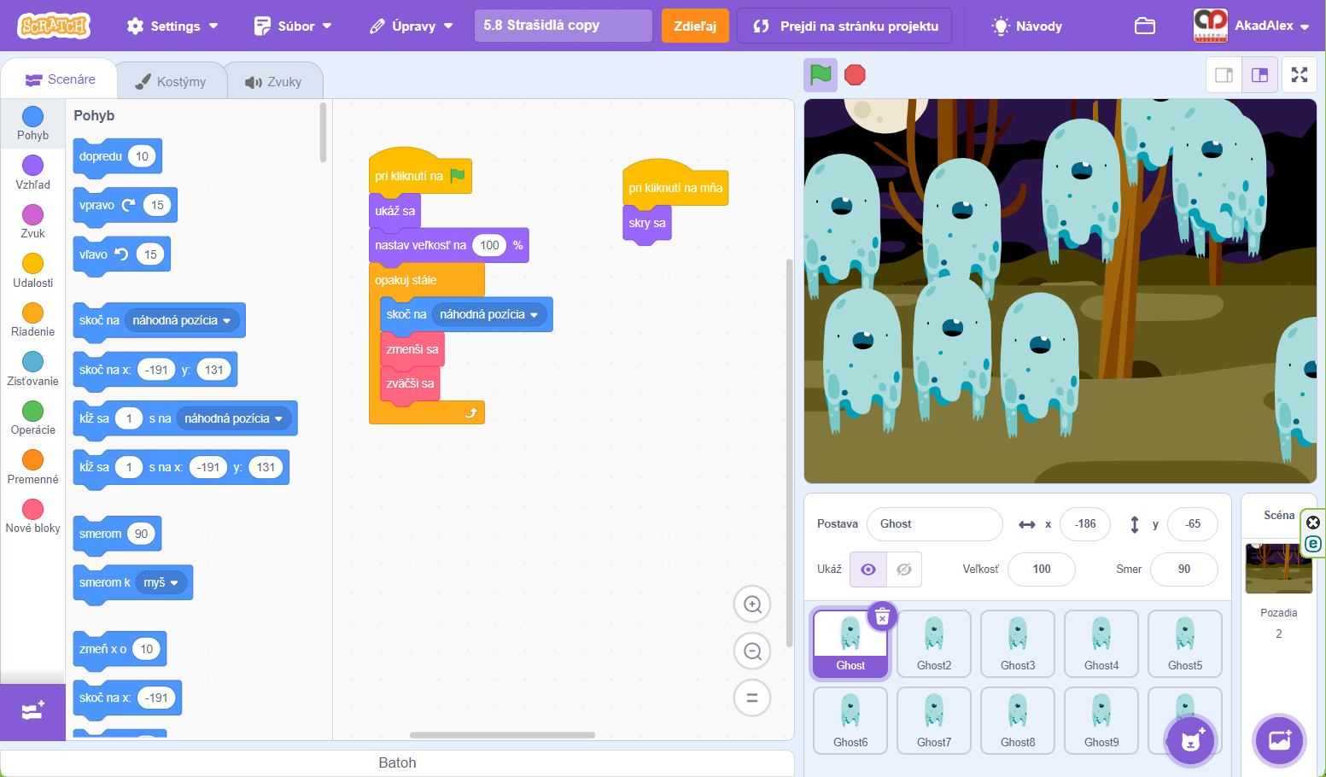Show the sprite with eye icon
This screenshot has height=777, width=1326.
(x=868, y=570)
